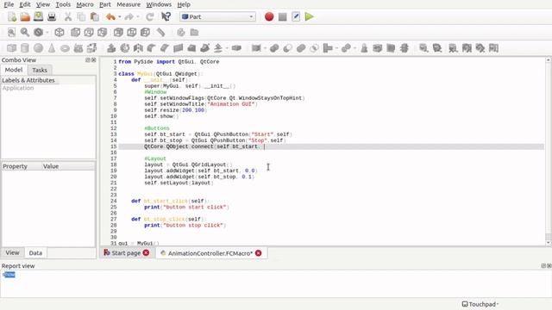Select the Thickness tool
Image resolution: width=552 pixels, height=310 pixels.
tap(236, 48)
